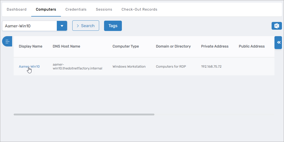Export computers list to Excel
Viewport: 284px width, 142px height.
coord(277,26)
